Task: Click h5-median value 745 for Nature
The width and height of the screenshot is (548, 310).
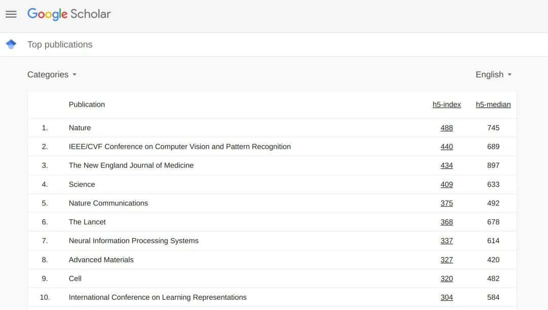Action: coord(493,128)
